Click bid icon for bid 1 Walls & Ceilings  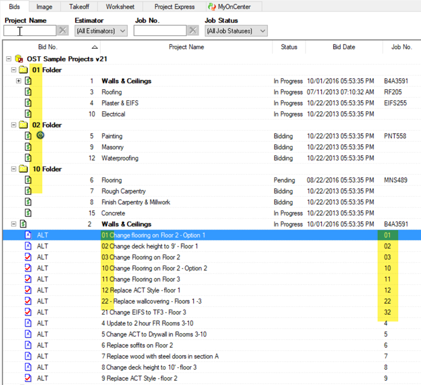28,81
